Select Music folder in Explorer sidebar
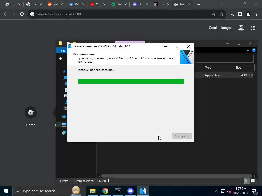This screenshot has height=196, width=262. click(x=66, y=102)
